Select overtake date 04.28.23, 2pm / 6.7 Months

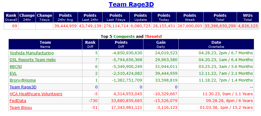[226, 53]
